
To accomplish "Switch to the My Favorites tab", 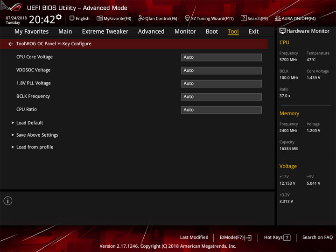I will tap(32, 32).
